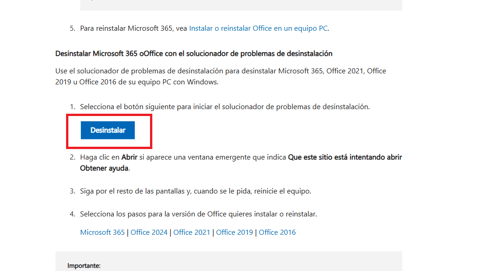This screenshot has height=271, width=484.
Task: Open the Microsoft 365 link
Action: (102, 232)
